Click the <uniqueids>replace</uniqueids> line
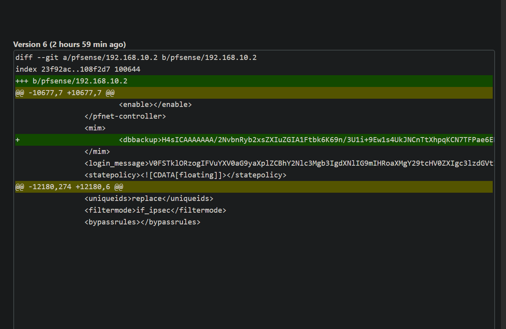Image resolution: width=506 pixels, height=329 pixels. [149, 199]
